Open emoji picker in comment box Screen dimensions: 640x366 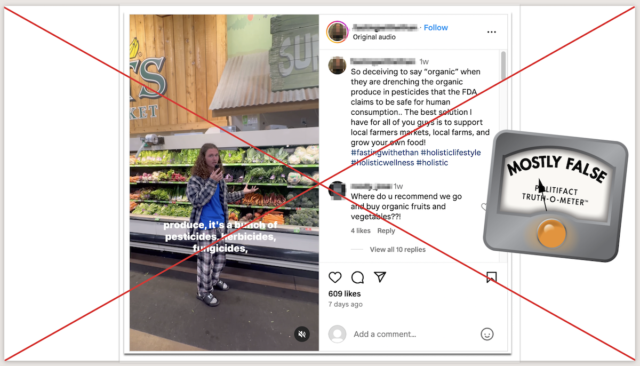pyautogui.click(x=487, y=334)
